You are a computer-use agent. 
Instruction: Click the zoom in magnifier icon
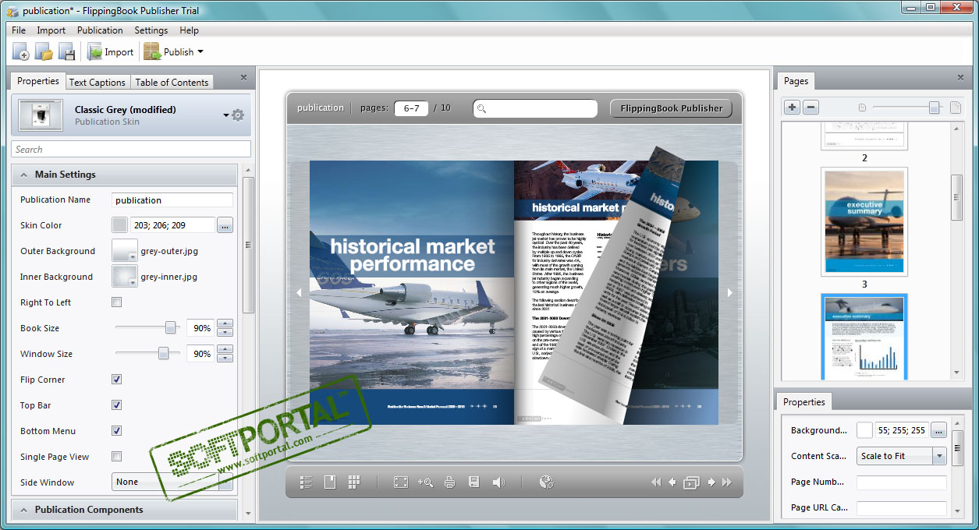point(425,482)
